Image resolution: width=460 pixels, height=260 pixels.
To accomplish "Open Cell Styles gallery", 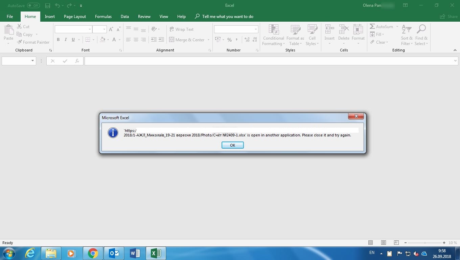I will click(x=312, y=35).
